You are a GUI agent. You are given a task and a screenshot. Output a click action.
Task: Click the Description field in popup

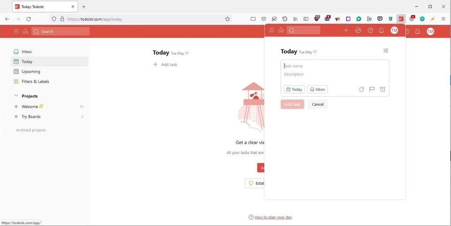pos(335,74)
